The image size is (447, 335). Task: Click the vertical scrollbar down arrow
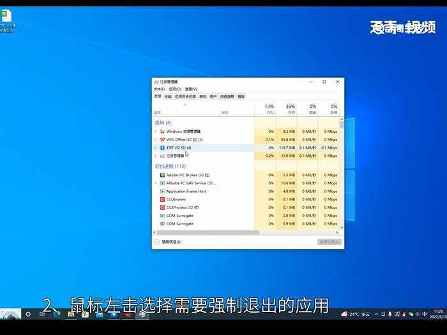click(x=342, y=228)
